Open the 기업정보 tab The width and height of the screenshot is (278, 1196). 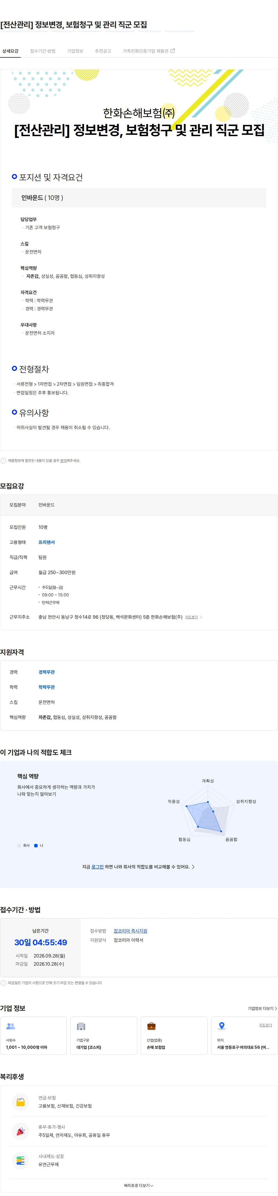coord(75,51)
